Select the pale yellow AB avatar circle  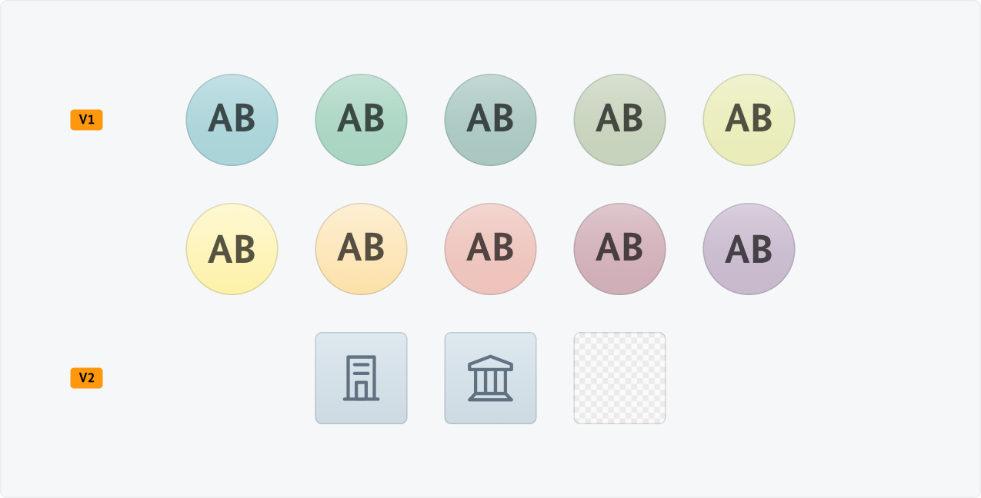232,248
